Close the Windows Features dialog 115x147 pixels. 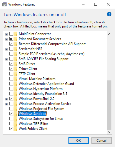(x=108, y=4)
